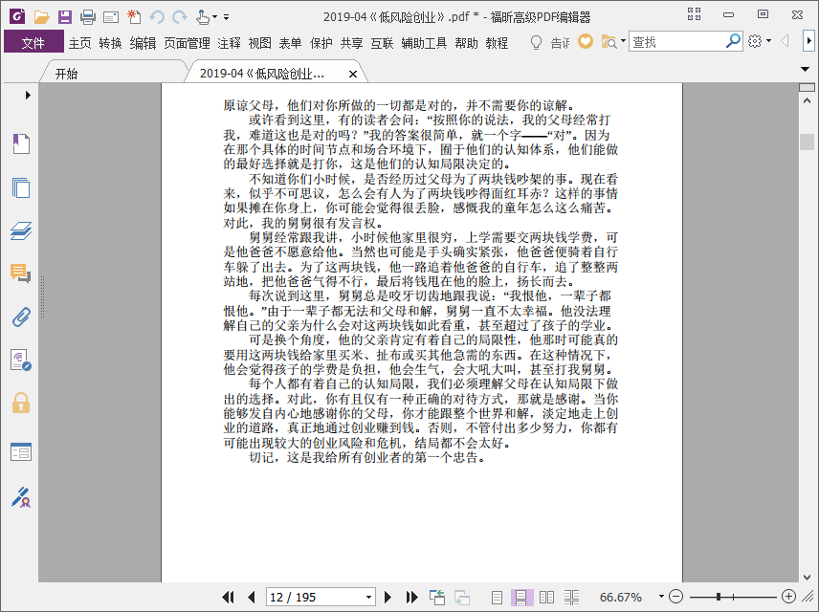Expand the page number dropdown
Image resolution: width=819 pixels, height=612 pixels.
tap(368, 597)
